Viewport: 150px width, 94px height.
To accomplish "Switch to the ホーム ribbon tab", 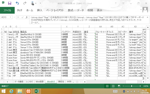I will pos(30,10).
